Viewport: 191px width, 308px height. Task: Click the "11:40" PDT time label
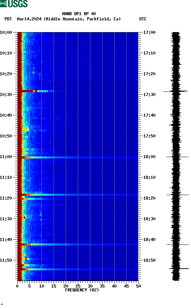point(6,239)
